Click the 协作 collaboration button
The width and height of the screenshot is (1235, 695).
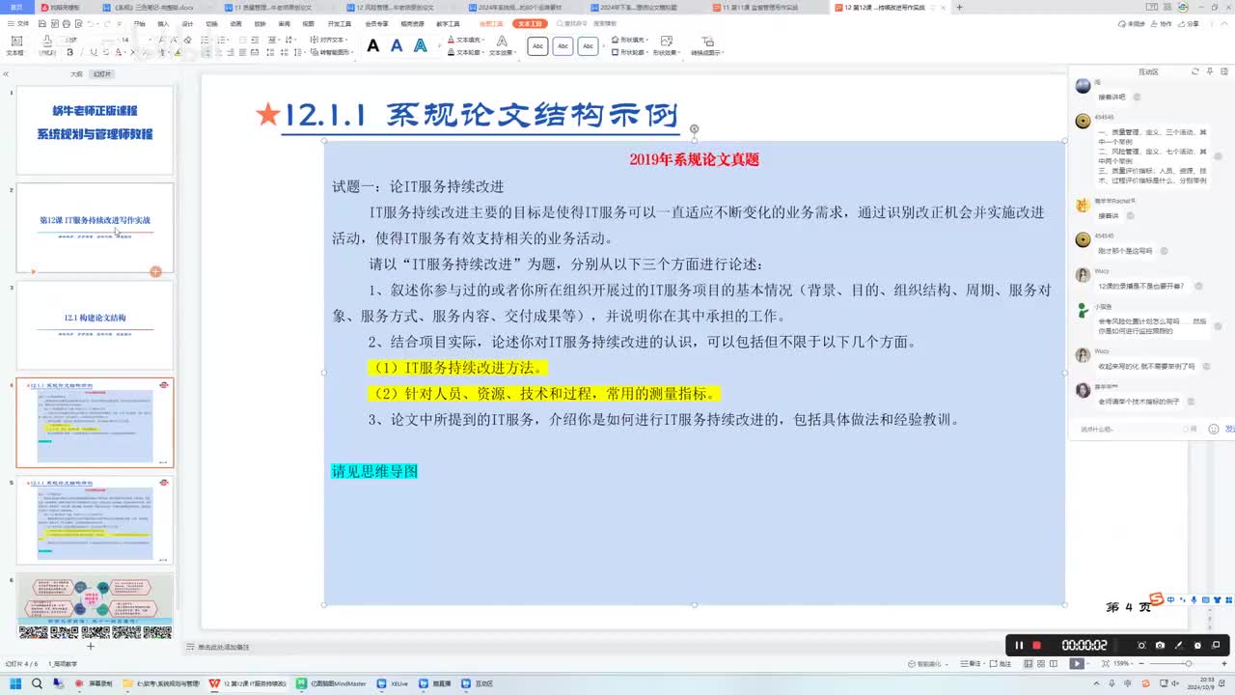[x=1163, y=23]
